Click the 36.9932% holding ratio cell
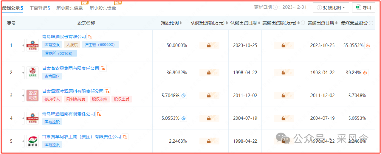This screenshot has width=381, height=154. click(177, 73)
